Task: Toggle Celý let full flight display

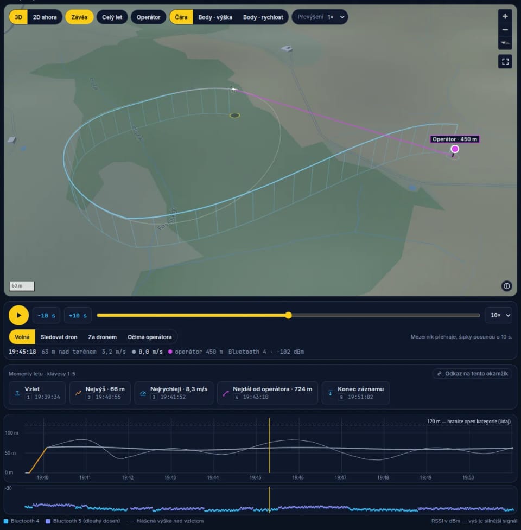Action: tap(112, 17)
